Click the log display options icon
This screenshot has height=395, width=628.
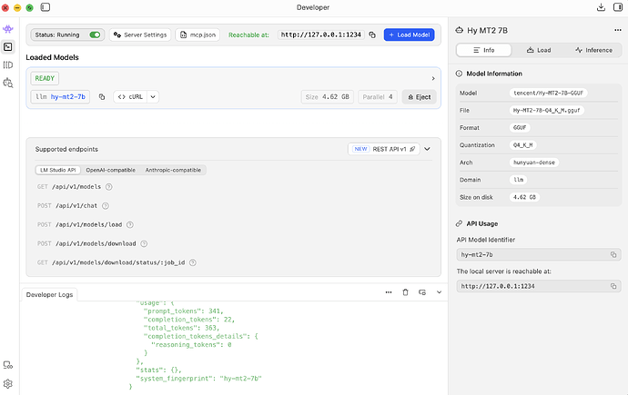click(x=422, y=292)
